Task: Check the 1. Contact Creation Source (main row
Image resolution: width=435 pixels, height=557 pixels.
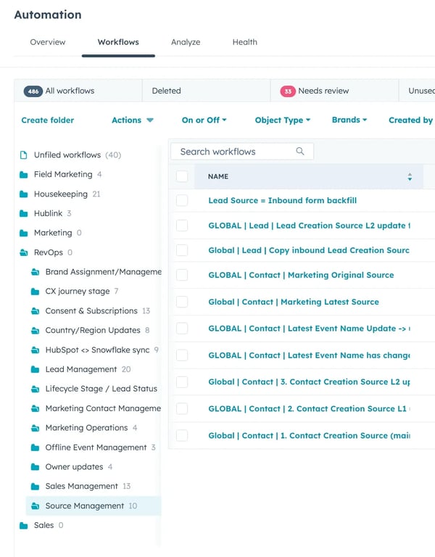Action: coord(182,435)
